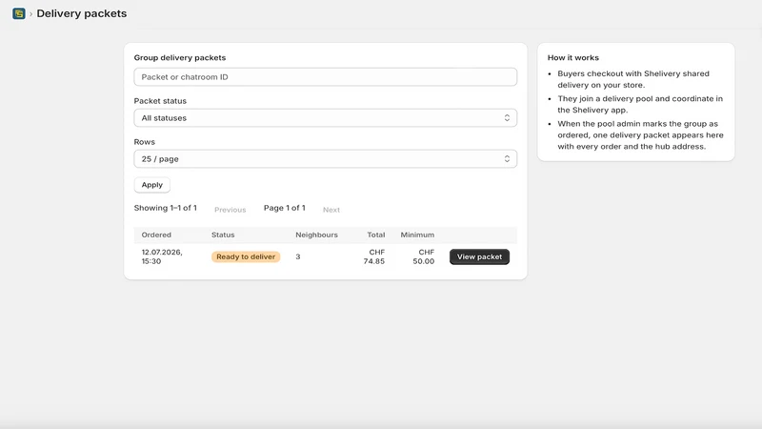Image resolution: width=762 pixels, height=429 pixels.
Task: Go to the Next page
Action: [331, 210]
